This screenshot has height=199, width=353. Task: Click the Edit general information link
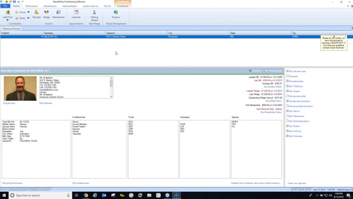coord(13,183)
